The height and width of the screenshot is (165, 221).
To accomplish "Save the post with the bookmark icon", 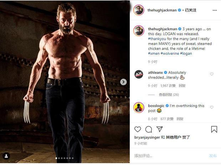I will tap(214, 129).
